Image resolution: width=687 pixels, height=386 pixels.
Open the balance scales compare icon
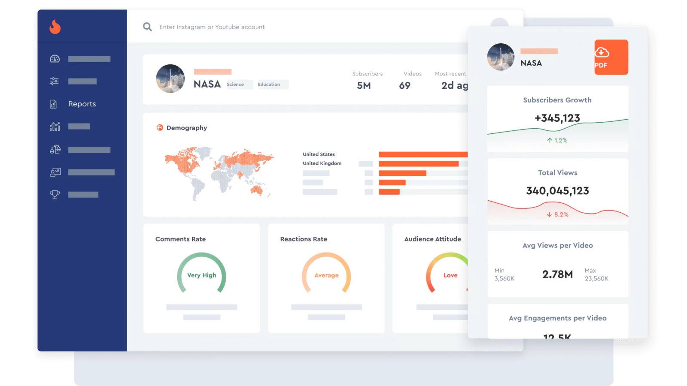(55, 149)
